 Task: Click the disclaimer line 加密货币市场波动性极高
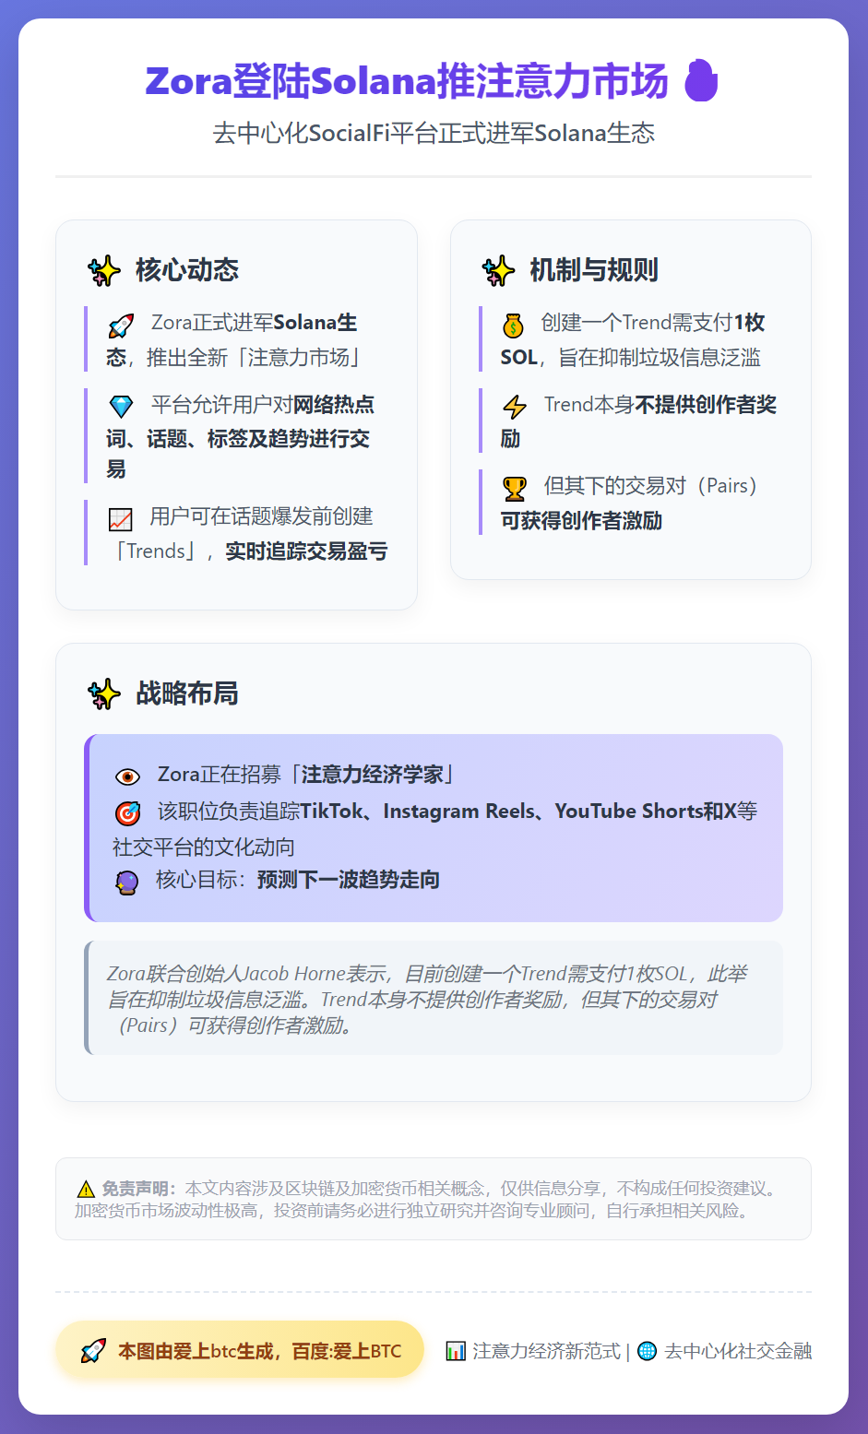167,1211
